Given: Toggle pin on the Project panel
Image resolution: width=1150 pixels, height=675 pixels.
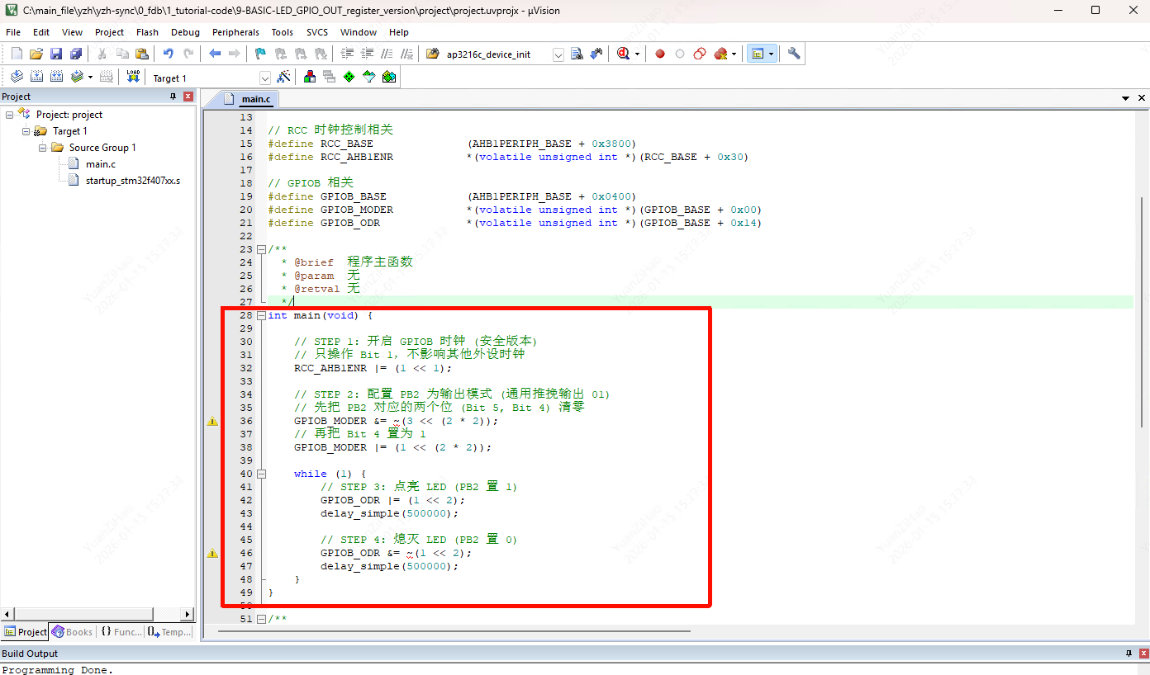Looking at the screenshot, I should 173,97.
